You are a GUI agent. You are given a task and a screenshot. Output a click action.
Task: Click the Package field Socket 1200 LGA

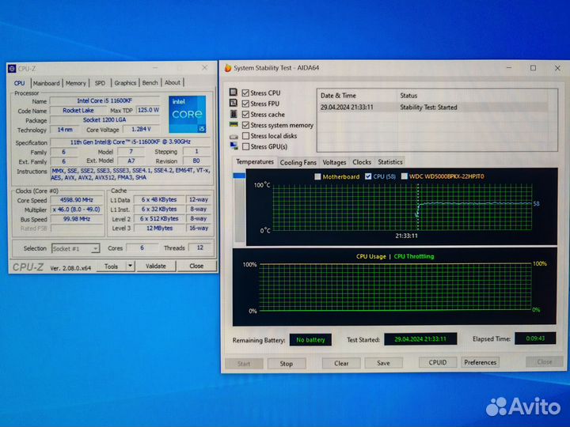point(104,120)
